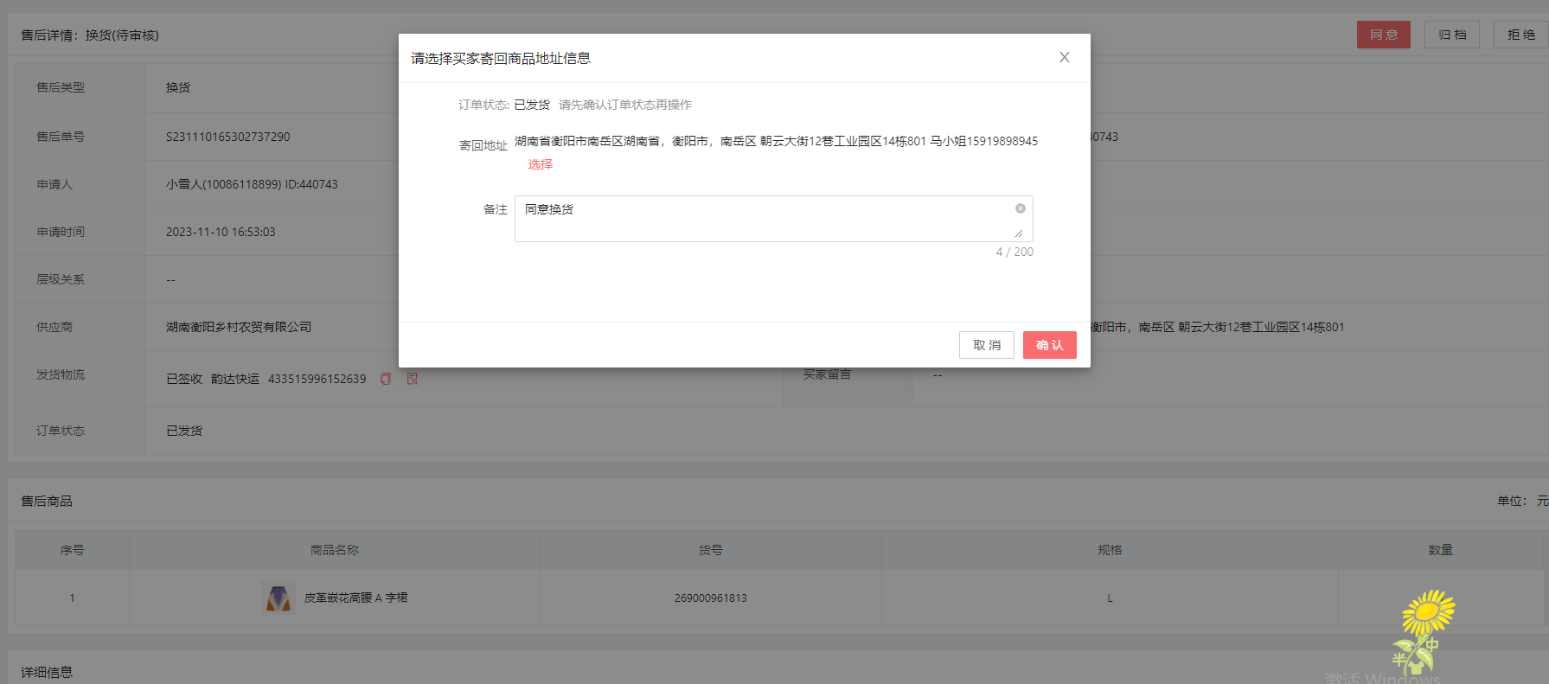
Task: Click the 拒绝 reject button
Action: [1520, 35]
